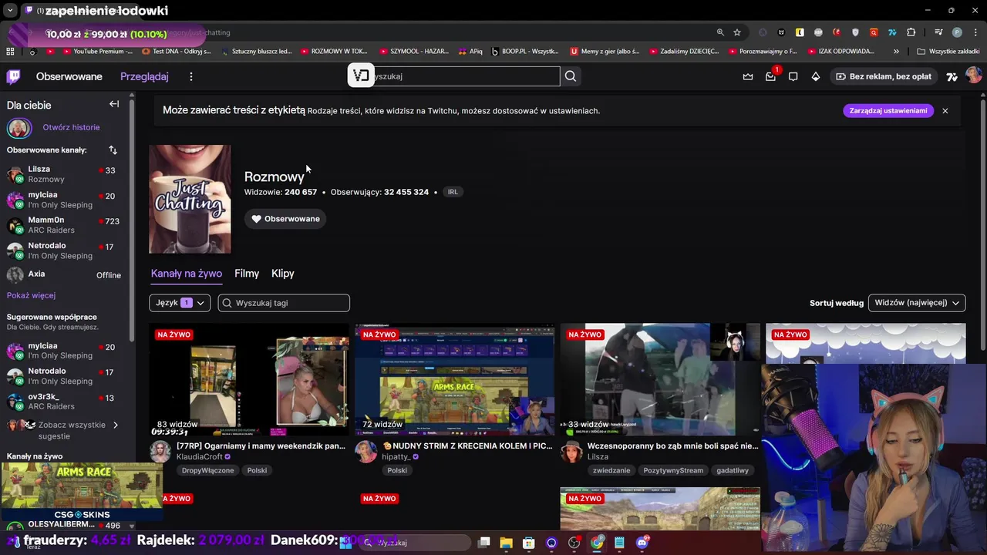Open Chrome extensions puzzle icon
Viewport: 987px width, 555px height.
point(911,32)
